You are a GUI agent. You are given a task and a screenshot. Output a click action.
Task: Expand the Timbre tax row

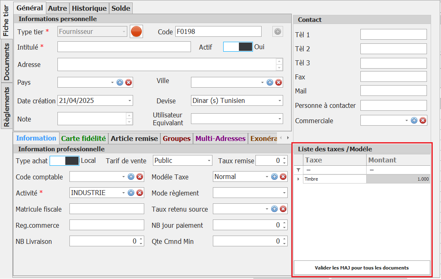coord(298,179)
